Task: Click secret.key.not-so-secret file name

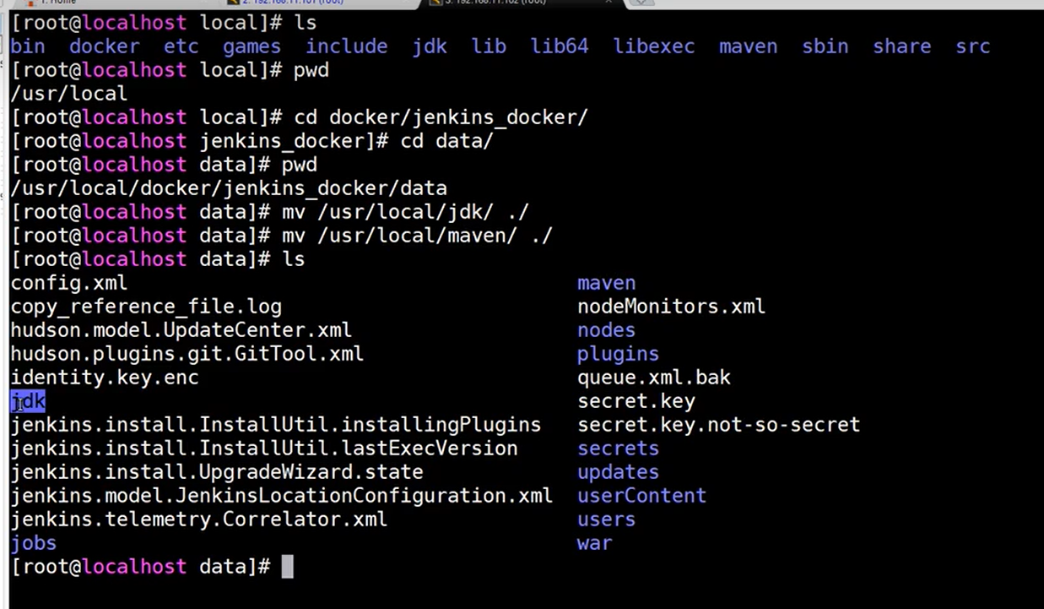Action: click(x=719, y=425)
